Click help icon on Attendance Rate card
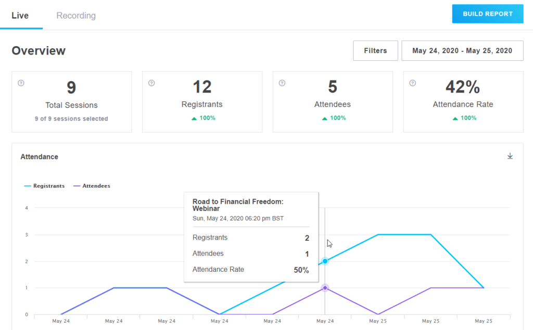This screenshot has height=330, width=533. pyautogui.click(x=413, y=83)
